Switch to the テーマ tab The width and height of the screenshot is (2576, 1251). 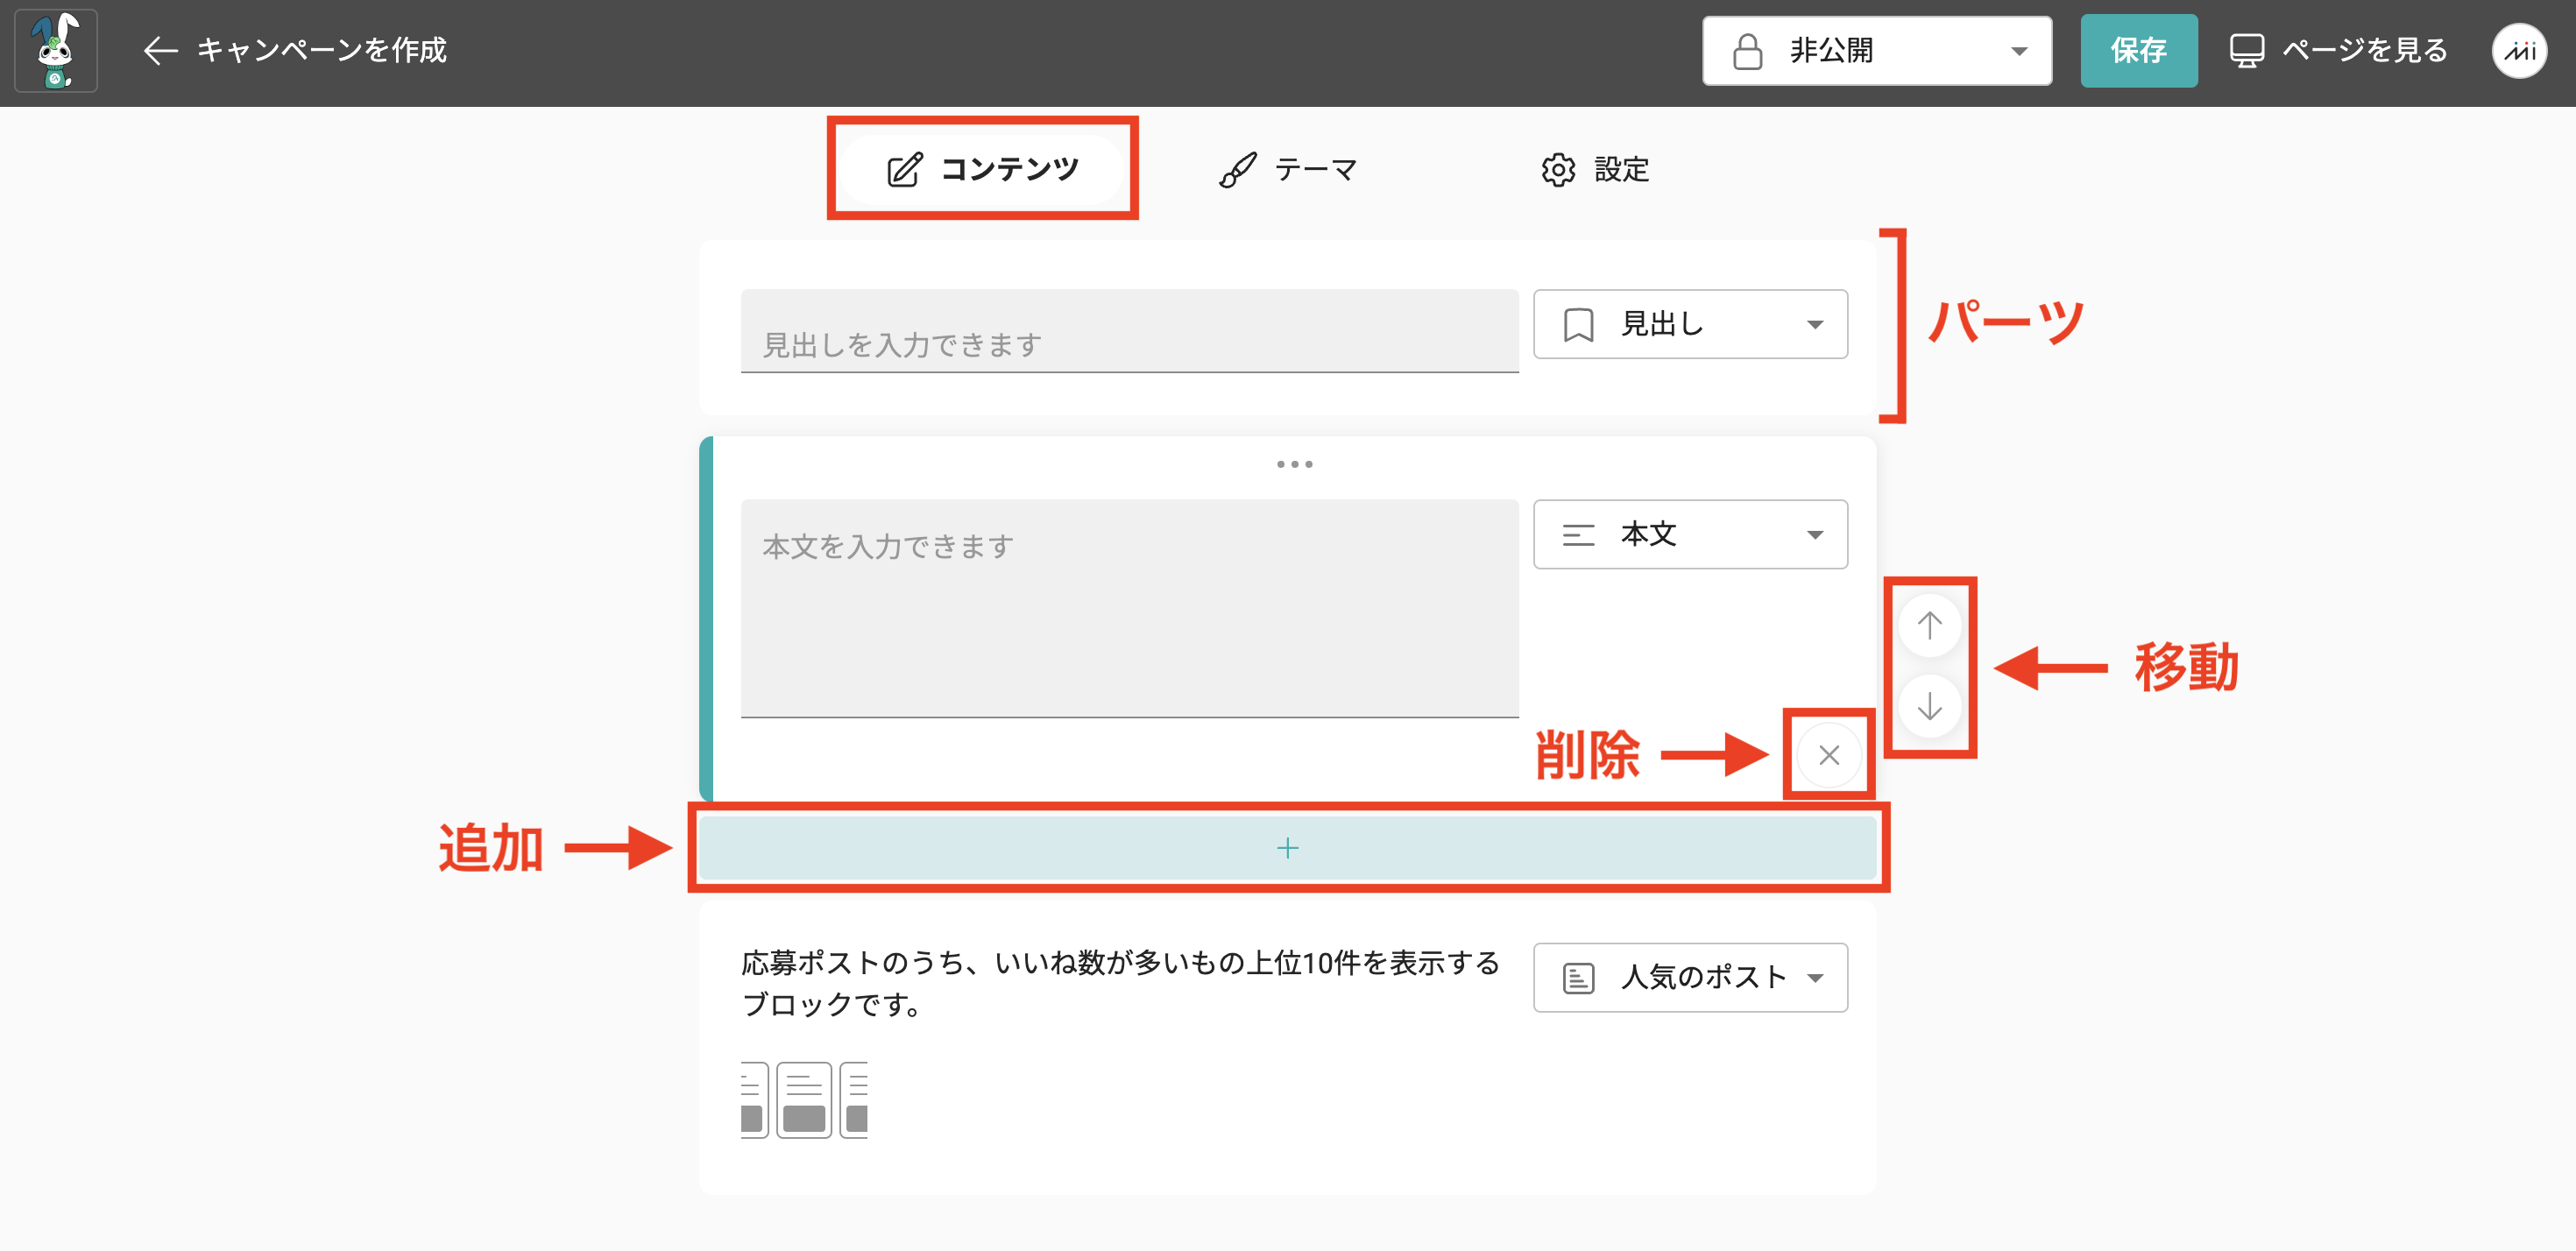tap(1288, 169)
